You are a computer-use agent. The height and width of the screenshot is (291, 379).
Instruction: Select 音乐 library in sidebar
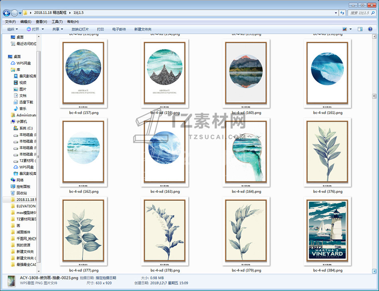(x=20, y=109)
